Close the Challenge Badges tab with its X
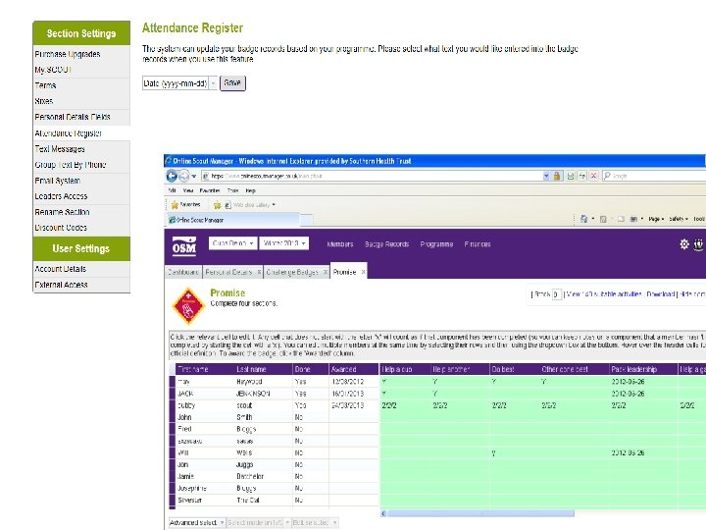This screenshot has width=706, height=530. [326, 272]
